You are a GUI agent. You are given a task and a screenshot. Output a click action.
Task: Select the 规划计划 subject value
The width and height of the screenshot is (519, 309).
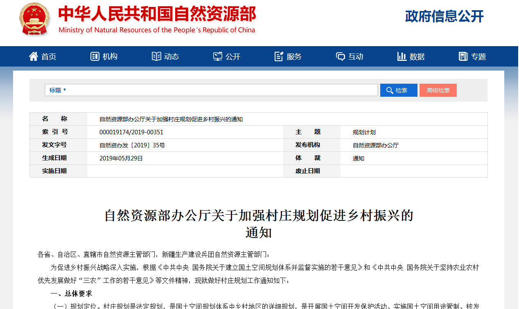click(364, 132)
